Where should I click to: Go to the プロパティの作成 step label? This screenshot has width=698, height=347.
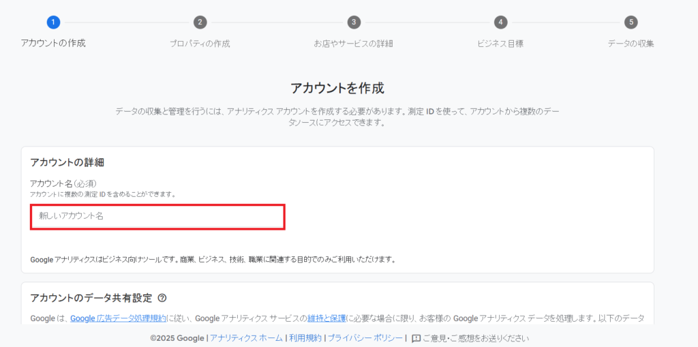point(200,44)
